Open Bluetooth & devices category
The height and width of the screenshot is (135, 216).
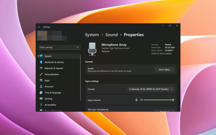(59, 62)
